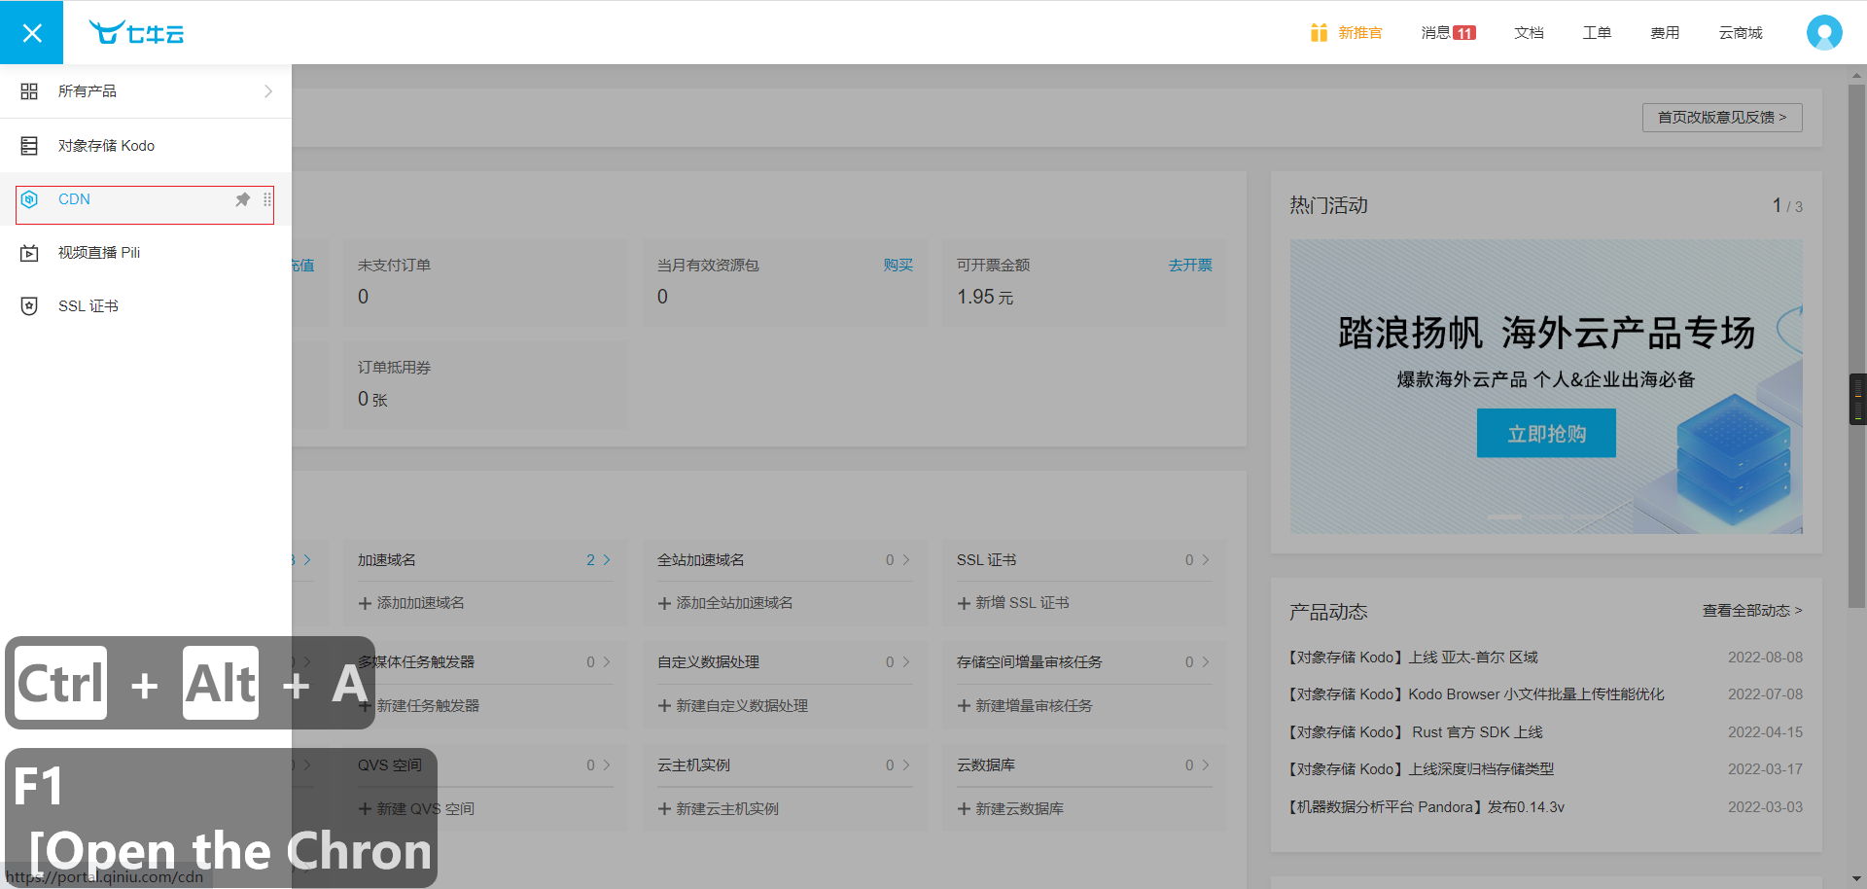The height and width of the screenshot is (889, 1867).
Task: Expand SSL 证书 card chevron
Action: (1206, 560)
